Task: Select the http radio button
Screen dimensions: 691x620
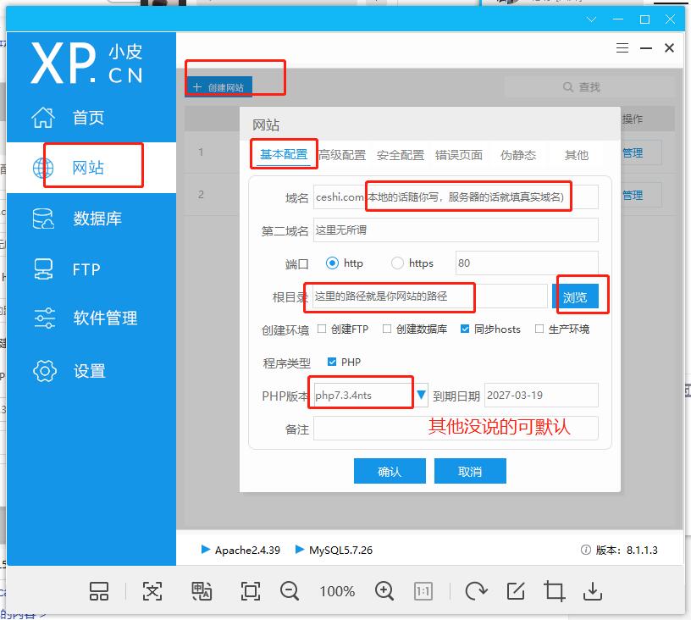Action: click(x=332, y=263)
